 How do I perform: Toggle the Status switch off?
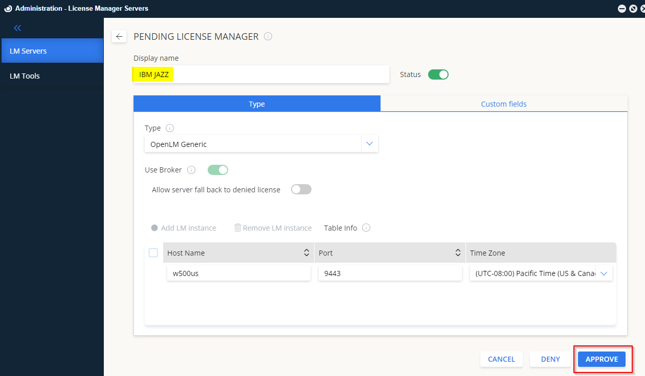438,74
